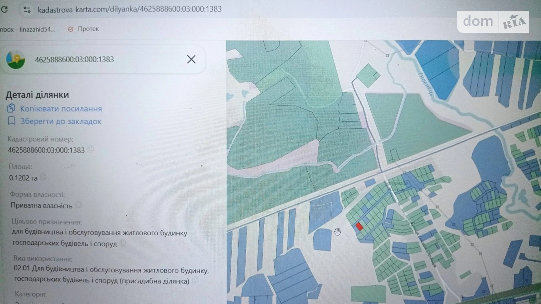Viewport: 541px width, 304px height.
Task: Click the browser address bar URL
Action: tap(129, 9)
